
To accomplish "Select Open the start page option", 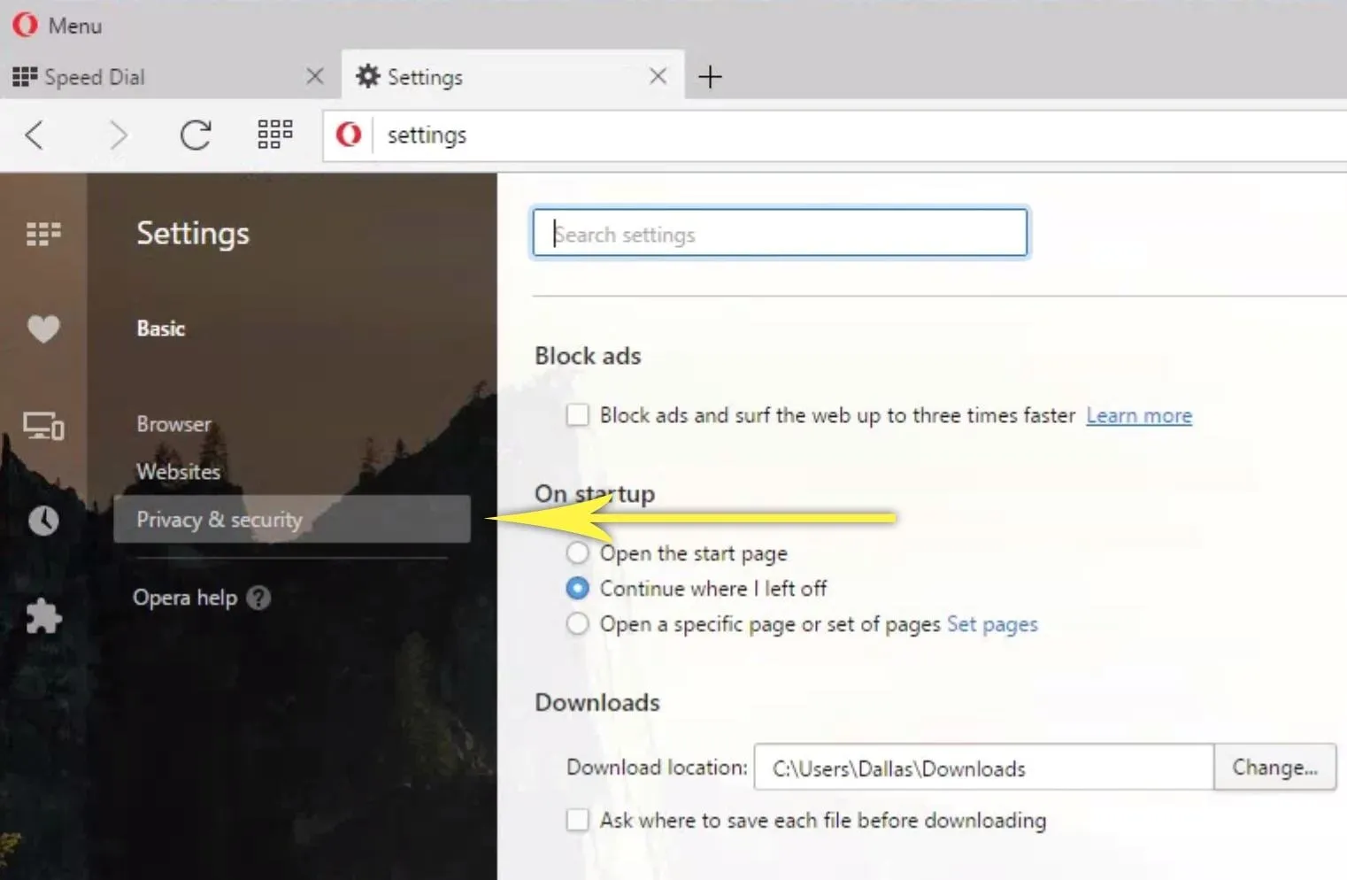I will click(x=577, y=553).
